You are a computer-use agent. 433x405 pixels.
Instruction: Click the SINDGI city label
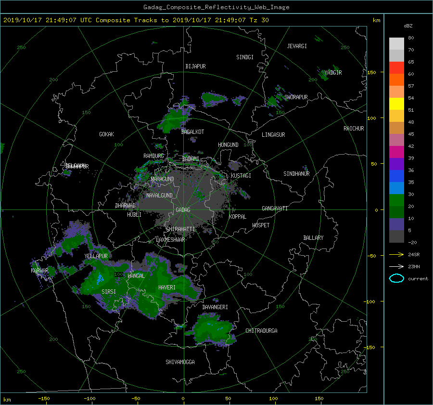coord(245,57)
